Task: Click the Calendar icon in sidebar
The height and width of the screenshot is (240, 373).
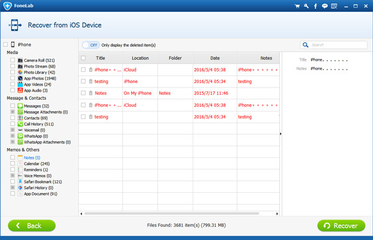Action: (x=21, y=164)
